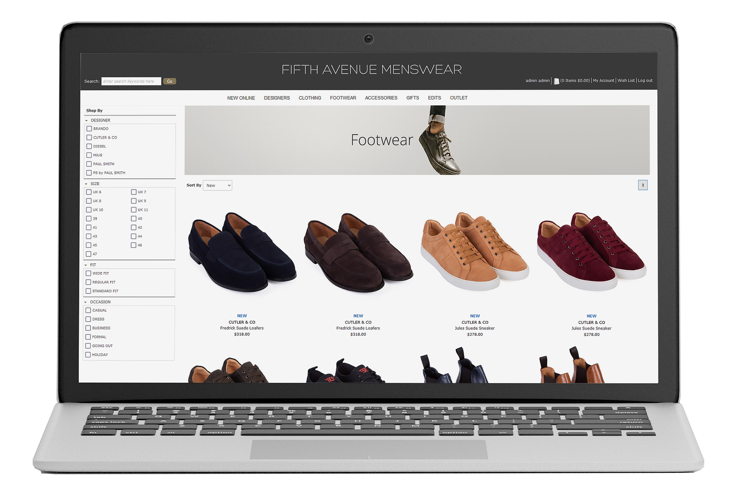This screenshot has width=737, height=496.
Task: Open the My Account link
Action: 603,80
